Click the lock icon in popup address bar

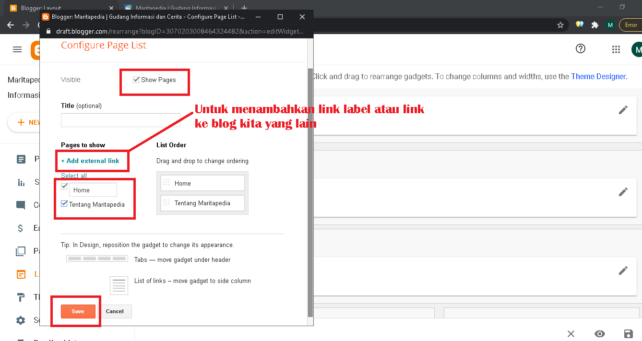tap(48, 31)
